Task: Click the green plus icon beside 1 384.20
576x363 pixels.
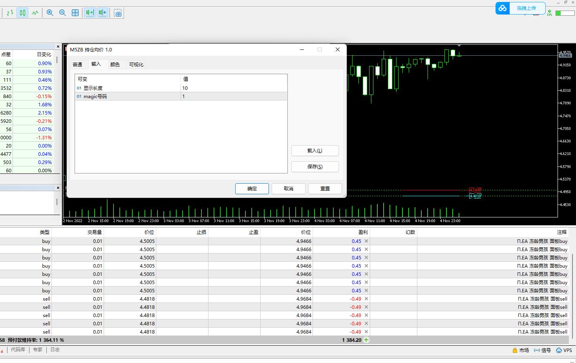Action: [x=366, y=340]
